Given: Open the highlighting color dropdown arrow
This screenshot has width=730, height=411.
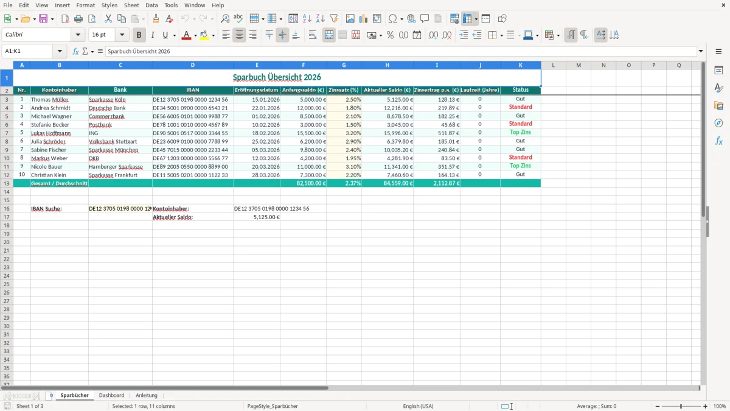Looking at the screenshot, I should tap(213, 35).
